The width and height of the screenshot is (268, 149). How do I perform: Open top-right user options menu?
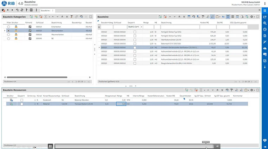coord(265,4)
